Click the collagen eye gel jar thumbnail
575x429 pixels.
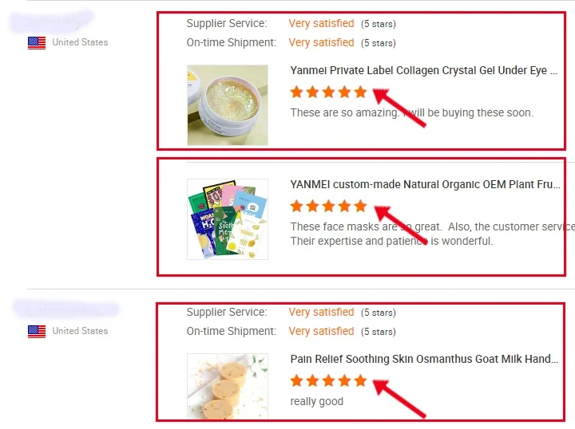pyautogui.click(x=228, y=105)
